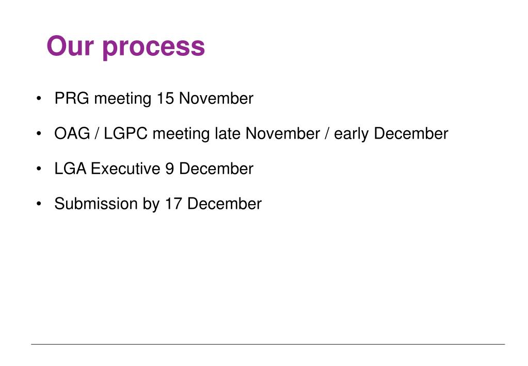Select the 'LGA Executive 9 December' line
The width and height of the screenshot is (528, 366).
[x=154, y=169]
